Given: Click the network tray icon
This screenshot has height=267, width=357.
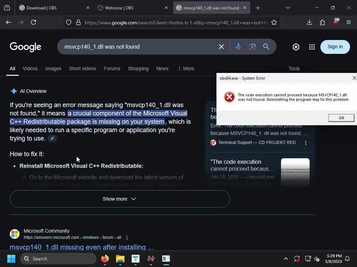Looking at the screenshot, I should (x=308, y=259).
